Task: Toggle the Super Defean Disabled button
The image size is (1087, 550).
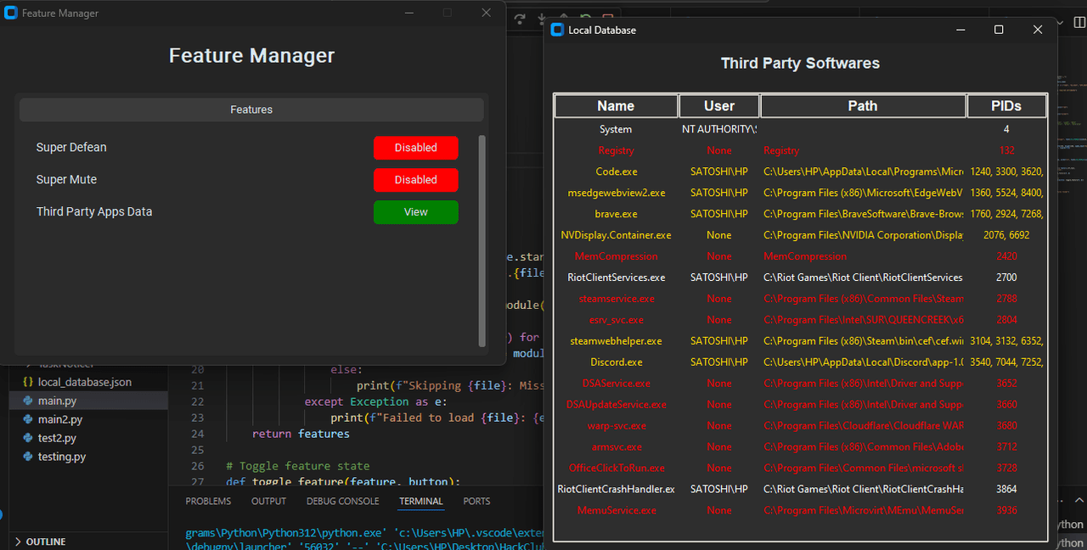Action: [x=415, y=148]
